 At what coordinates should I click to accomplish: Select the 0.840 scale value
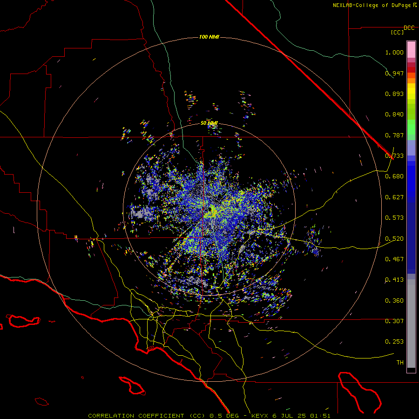pyautogui.click(x=394, y=115)
